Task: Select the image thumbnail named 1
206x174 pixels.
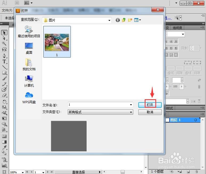Action: click(x=57, y=42)
